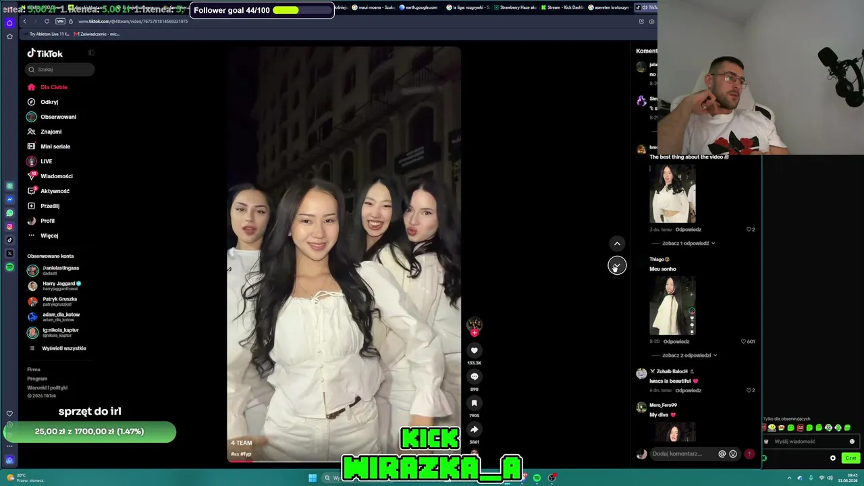Switch to the Strawberry Haze browser tab
The width and height of the screenshot is (864, 486).
516,7
